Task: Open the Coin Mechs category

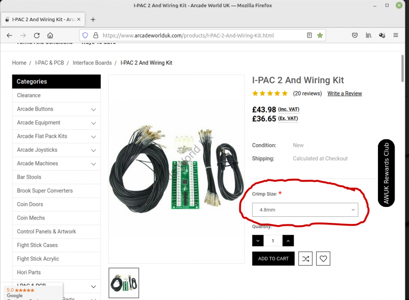Action: point(31,218)
